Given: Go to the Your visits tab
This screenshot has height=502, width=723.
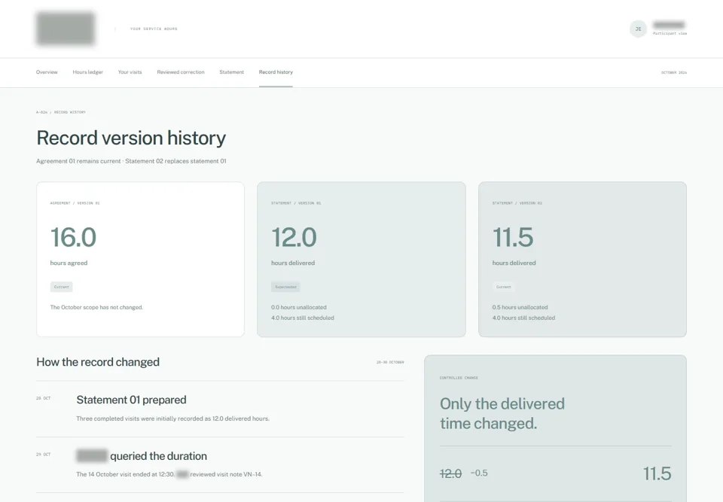Looking at the screenshot, I should click(130, 72).
